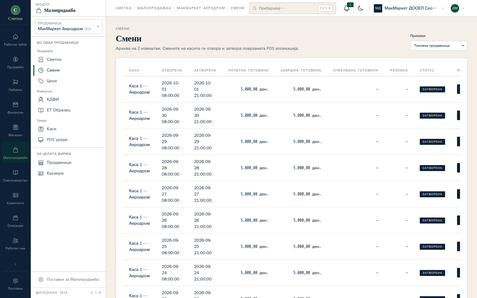The image size is (477, 298).
Task: Open Продавници item
Action: click(68, 163)
